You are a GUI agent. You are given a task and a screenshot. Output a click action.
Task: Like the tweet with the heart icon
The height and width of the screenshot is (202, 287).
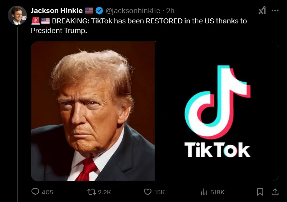147,192
